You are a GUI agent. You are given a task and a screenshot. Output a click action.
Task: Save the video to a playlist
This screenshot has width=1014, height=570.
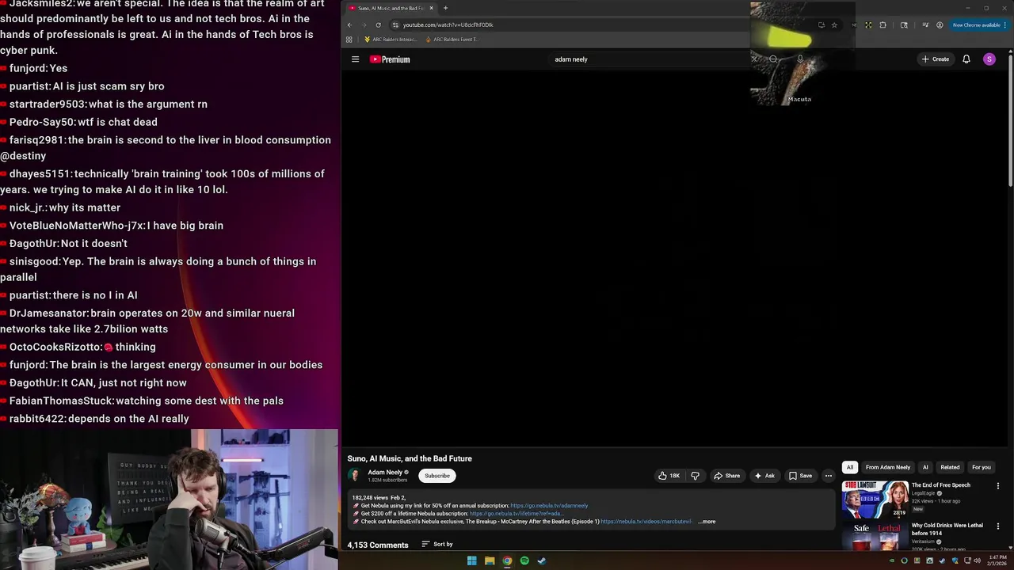(x=800, y=476)
